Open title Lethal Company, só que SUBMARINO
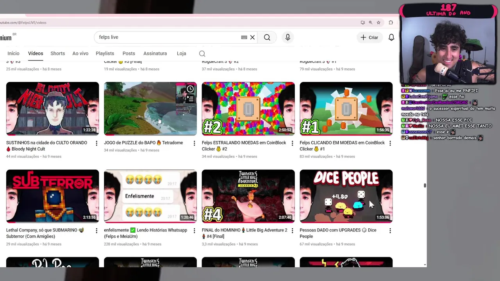Viewport: 500px width, 281px height. [45, 233]
